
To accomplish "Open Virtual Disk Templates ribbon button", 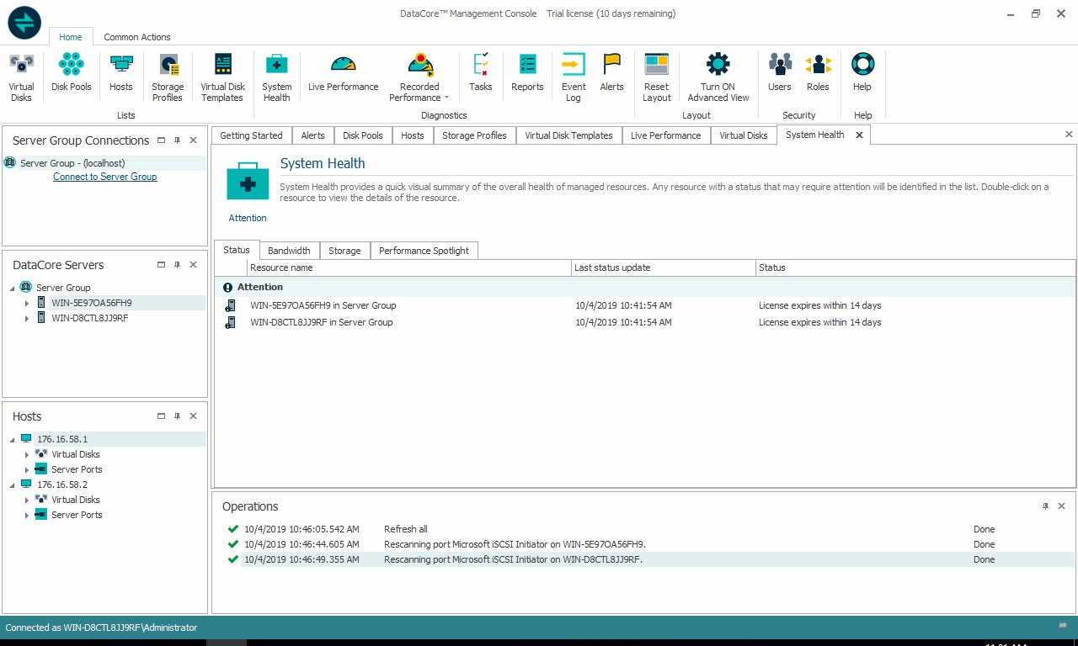I will (x=222, y=77).
